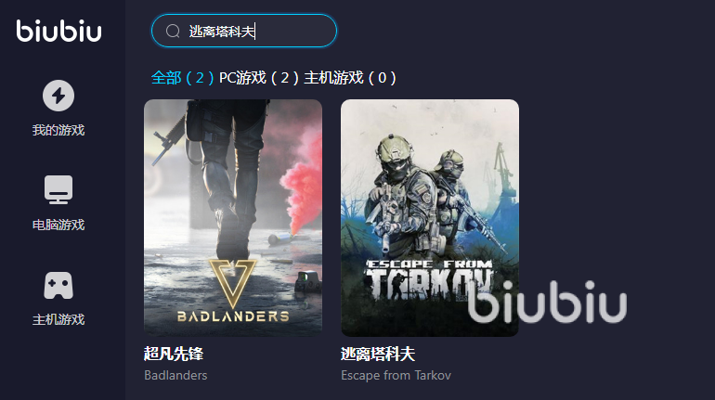Filter results by 主机游戏 (0) tab
The height and width of the screenshot is (400, 715).
[x=350, y=78]
